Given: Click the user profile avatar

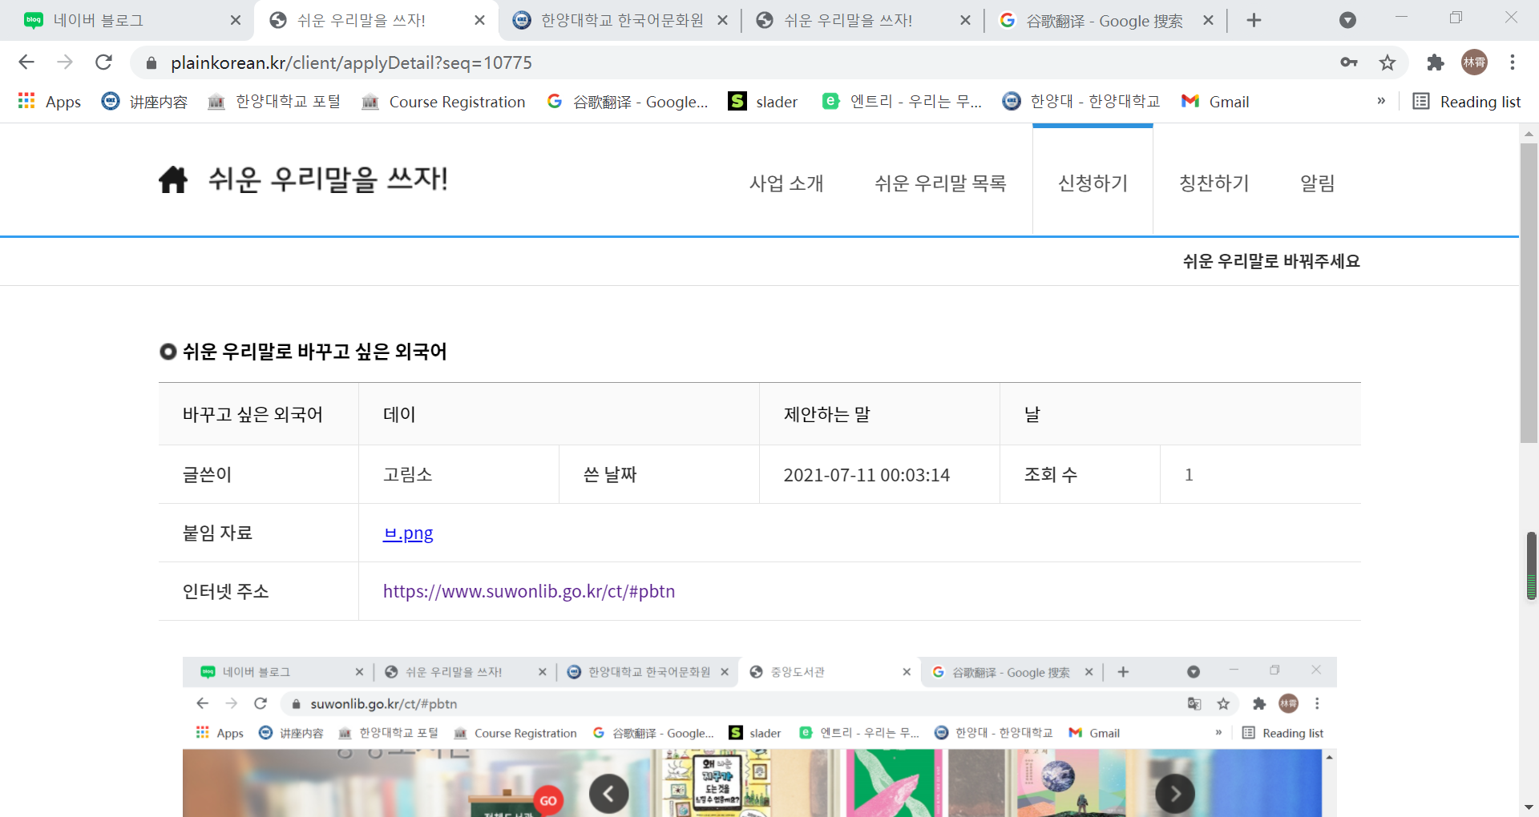Looking at the screenshot, I should coord(1474,62).
